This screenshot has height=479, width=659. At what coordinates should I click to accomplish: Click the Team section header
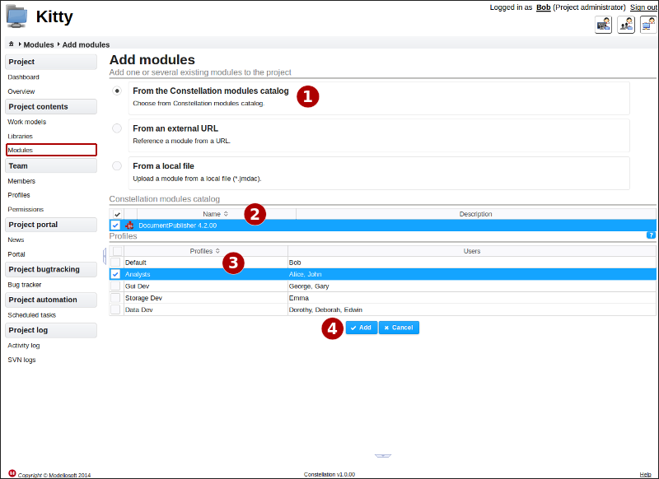click(x=51, y=165)
